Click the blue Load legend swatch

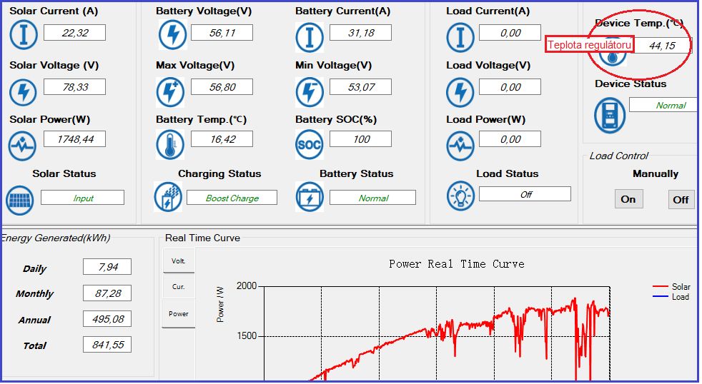(660, 296)
